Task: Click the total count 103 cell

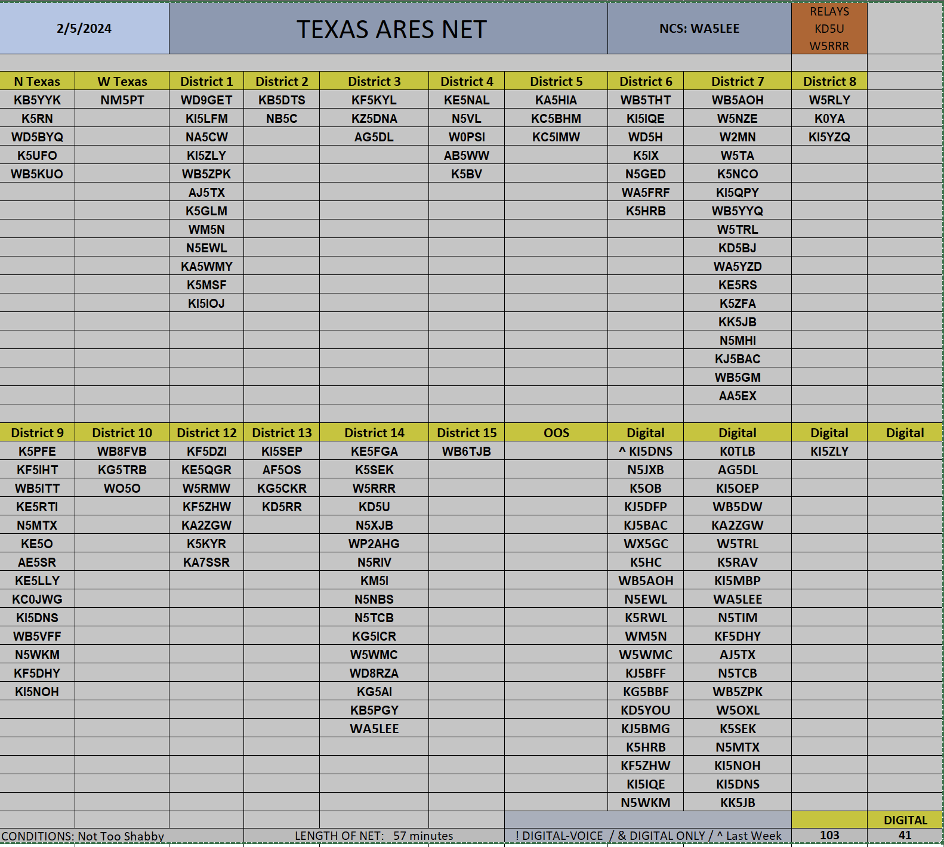Action: tap(829, 835)
